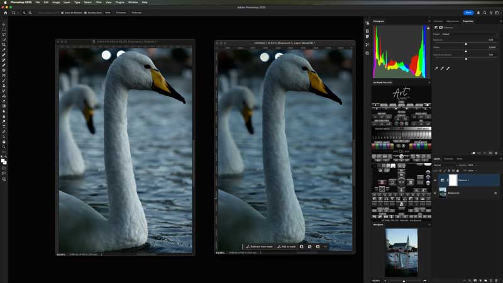Click the Home icon in the options bar
This screenshot has height=283, width=503.
[x=6, y=13]
